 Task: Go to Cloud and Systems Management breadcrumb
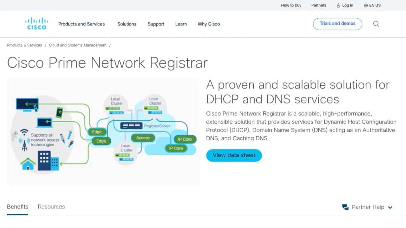coord(77,45)
